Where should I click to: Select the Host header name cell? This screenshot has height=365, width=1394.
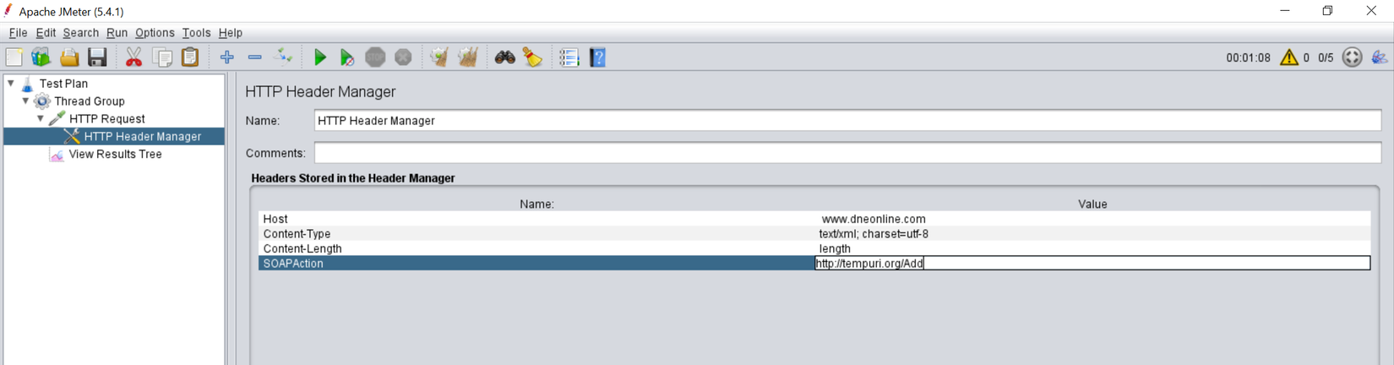pos(536,219)
